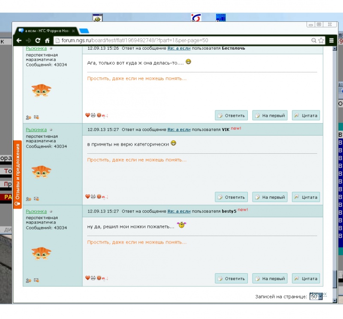Click the megaphone icon in the VIK reply post

tap(105, 197)
